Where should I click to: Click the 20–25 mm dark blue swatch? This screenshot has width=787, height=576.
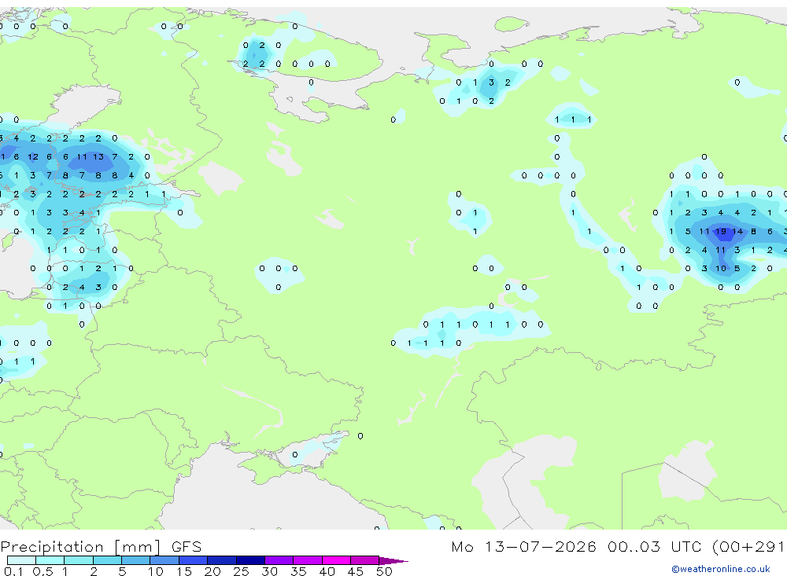(222, 560)
